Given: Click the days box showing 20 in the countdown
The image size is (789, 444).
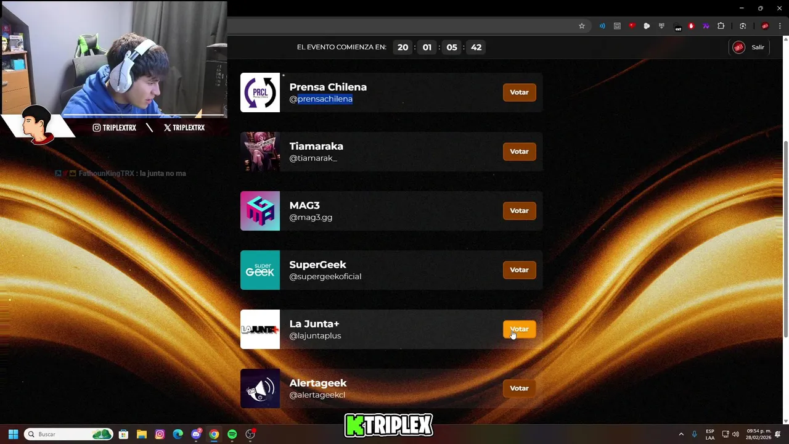Looking at the screenshot, I should click(403, 47).
